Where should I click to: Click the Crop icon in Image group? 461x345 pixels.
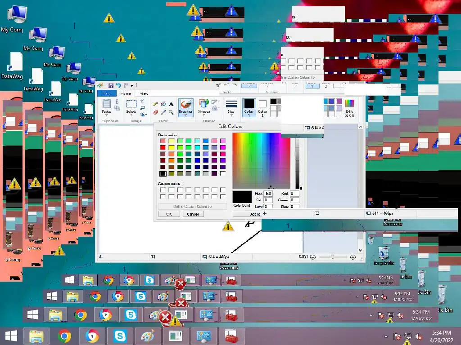coord(142,101)
